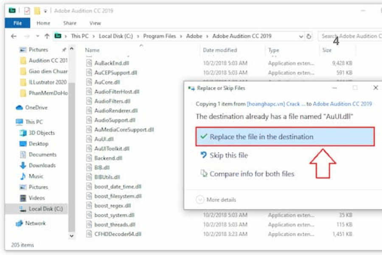Viewport: 382px width, 255px height.
Task: Click the Downloads icon in navigation pane
Action: pyautogui.click(x=23, y=165)
